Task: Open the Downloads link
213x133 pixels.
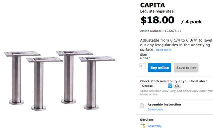Action: 155,109
